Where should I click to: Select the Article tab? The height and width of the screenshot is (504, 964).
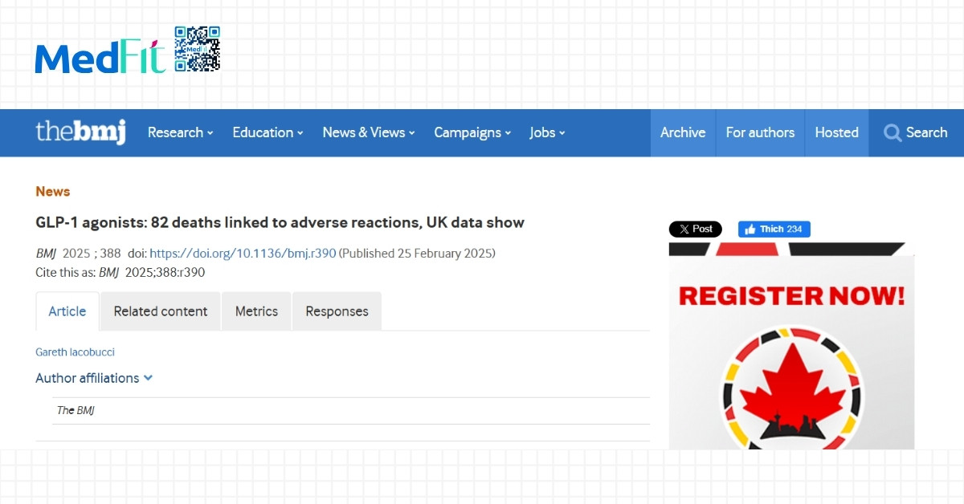pyautogui.click(x=67, y=311)
